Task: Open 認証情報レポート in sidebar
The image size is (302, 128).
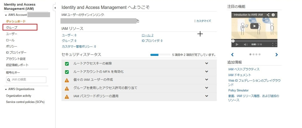Action: coord(17,65)
